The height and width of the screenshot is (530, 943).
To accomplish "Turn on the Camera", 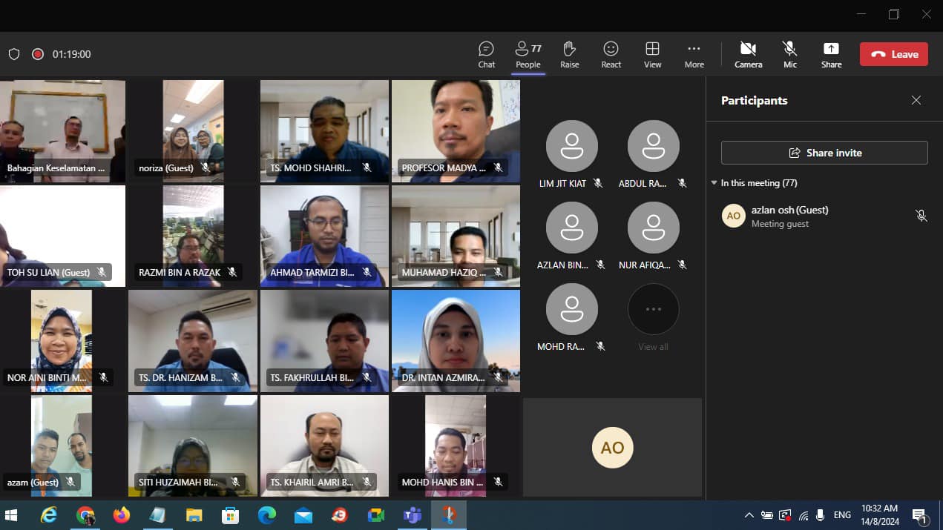I will [748, 54].
